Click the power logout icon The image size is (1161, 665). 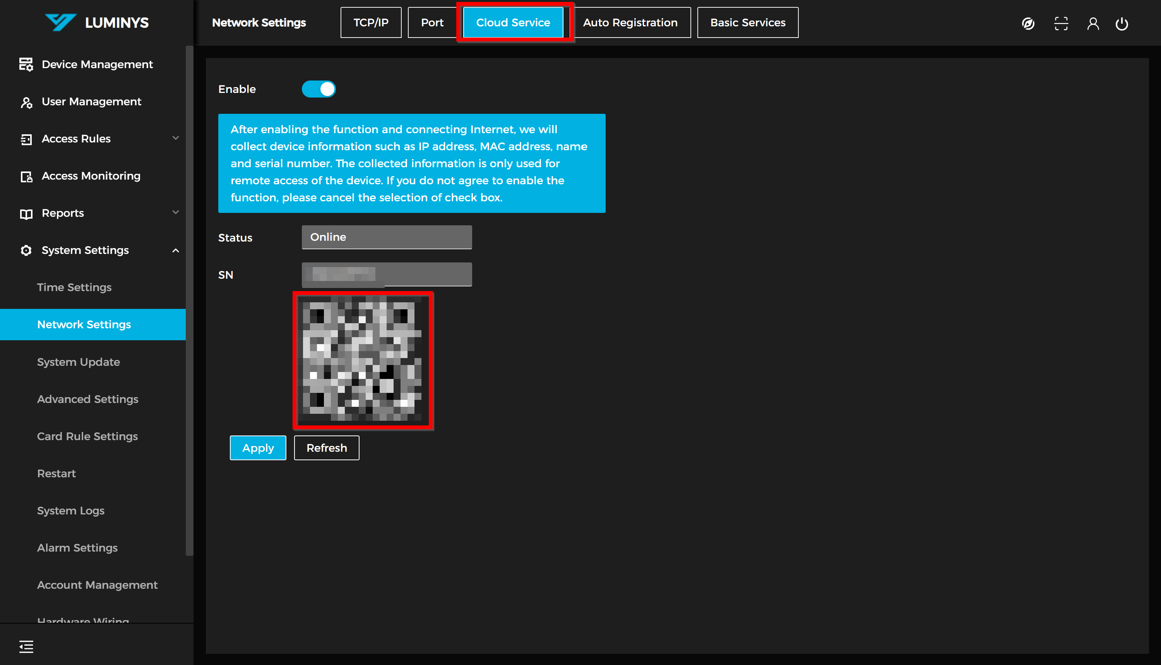point(1121,23)
